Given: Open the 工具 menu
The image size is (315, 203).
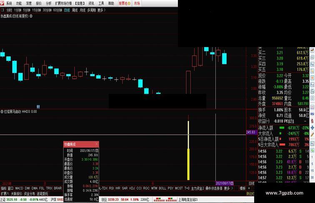Looking at the screenshot, I should [x=101, y=3].
